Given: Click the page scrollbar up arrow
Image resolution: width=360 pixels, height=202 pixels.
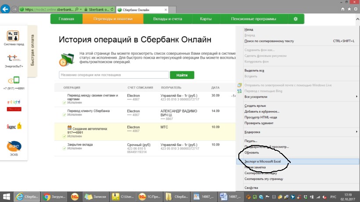Looking at the screenshot, I should (x=358, y=19).
